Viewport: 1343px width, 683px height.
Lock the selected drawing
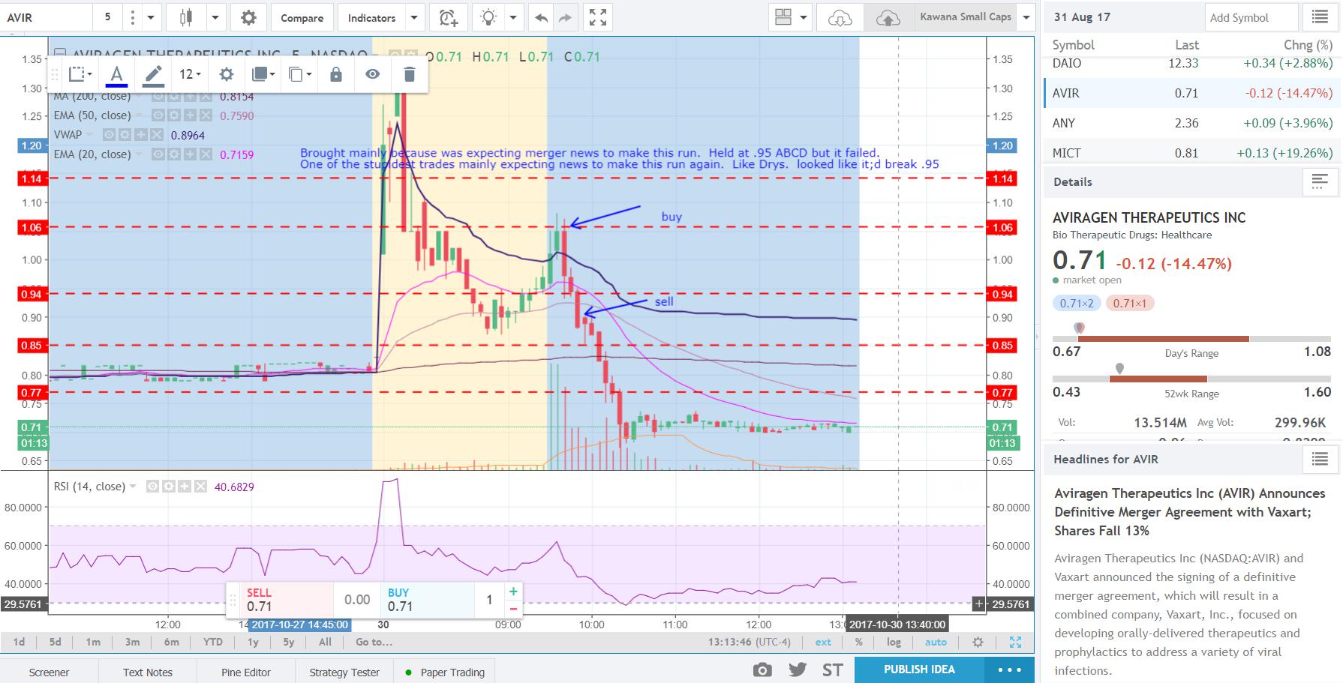tap(335, 74)
